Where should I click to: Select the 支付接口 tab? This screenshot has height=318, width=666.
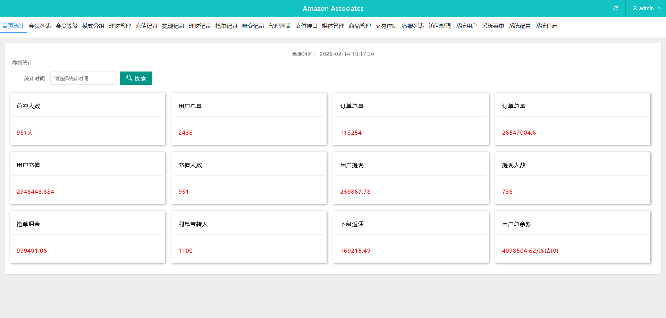306,26
